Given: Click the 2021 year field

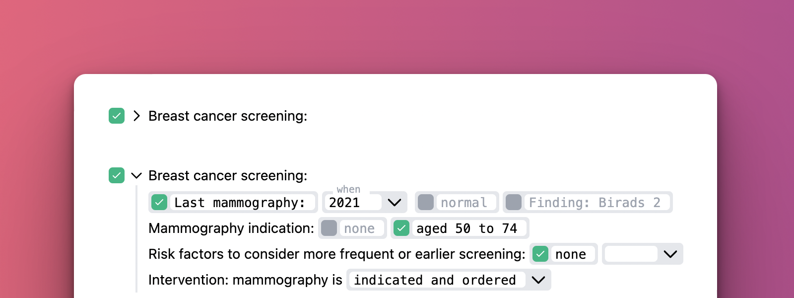Looking at the screenshot, I should point(353,203).
